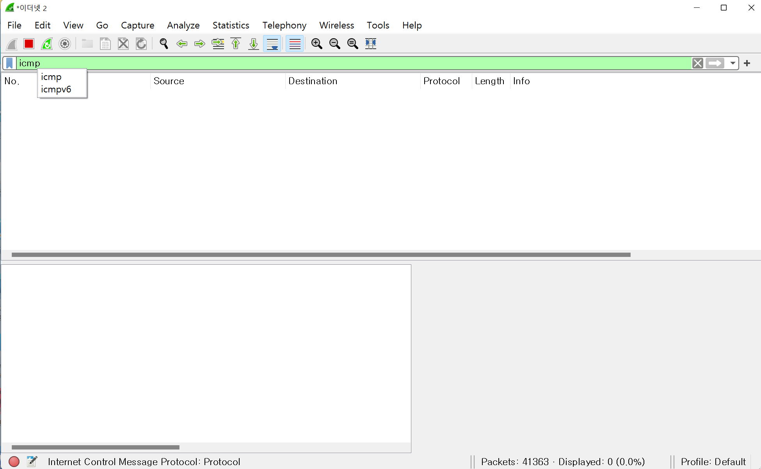This screenshot has height=469, width=761.
Task: Restart the current capture
Action: (x=47, y=44)
